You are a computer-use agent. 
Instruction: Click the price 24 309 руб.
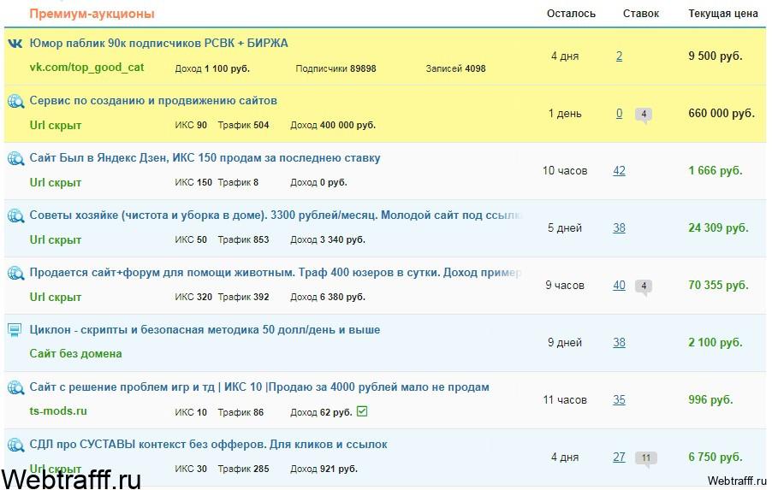point(718,228)
